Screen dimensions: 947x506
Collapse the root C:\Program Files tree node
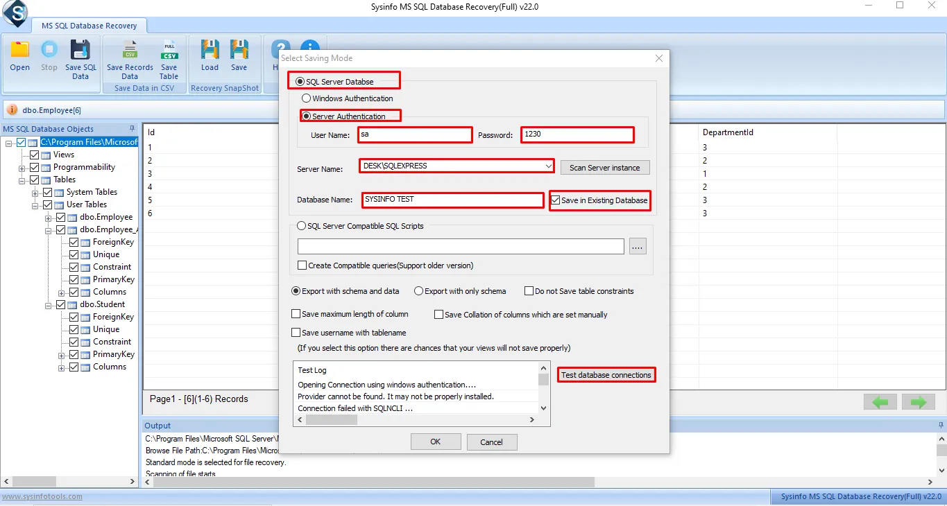pyautogui.click(x=9, y=143)
